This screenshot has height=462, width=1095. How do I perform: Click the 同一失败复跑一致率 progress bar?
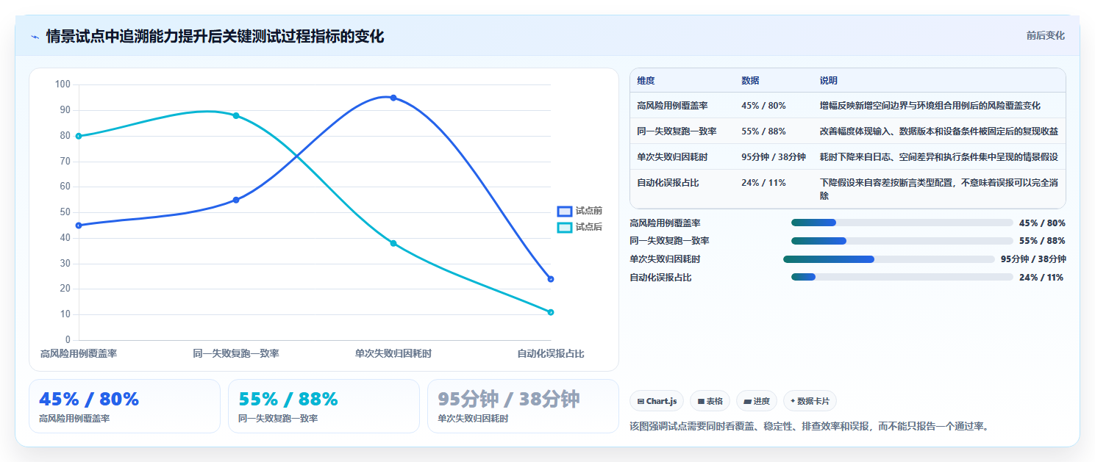pos(902,241)
